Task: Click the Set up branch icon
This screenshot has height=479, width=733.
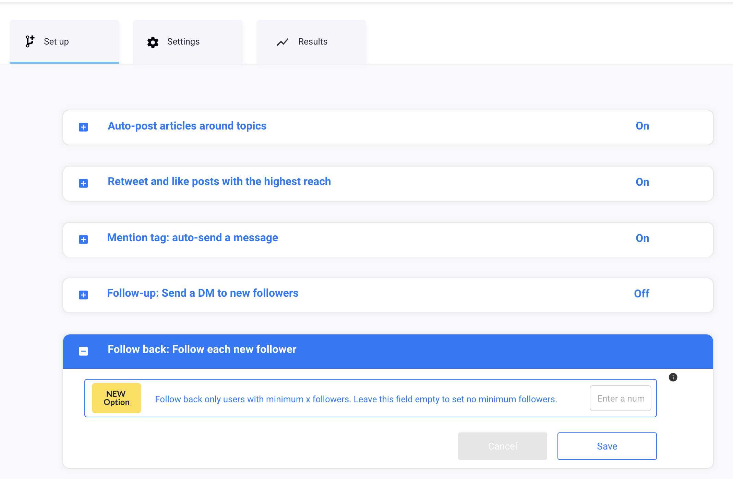Action: click(x=30, y=41)
